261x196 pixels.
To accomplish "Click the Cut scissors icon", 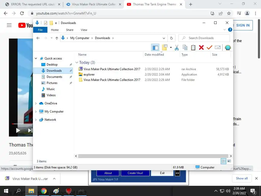I will 177,48.
